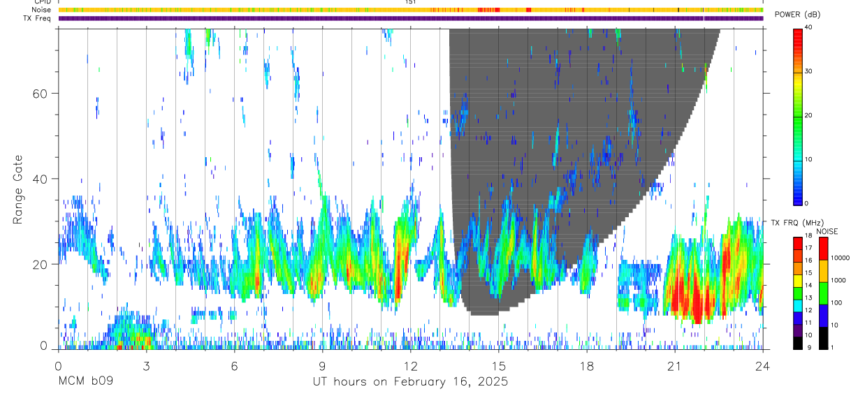Select the 'TX FRQ (MHz)' legend title
The height and width of the screenshot is (396, 858).
[797, 223]
